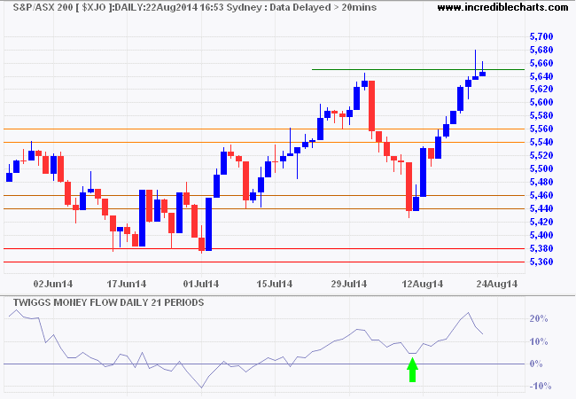Select the 20% money flow axis label
The image size is (576, 399).
[x=539, y=318]
